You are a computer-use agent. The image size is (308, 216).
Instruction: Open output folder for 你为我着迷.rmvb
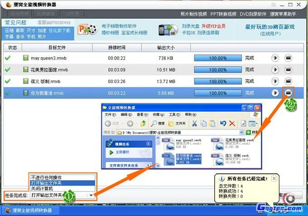click(x=288, y=93)
